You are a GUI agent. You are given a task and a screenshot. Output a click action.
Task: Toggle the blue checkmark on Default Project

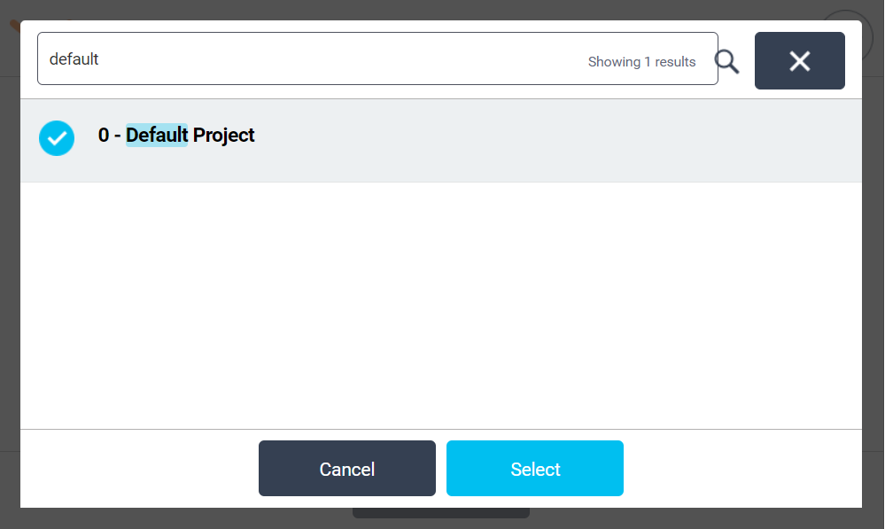tap(57, 137)
